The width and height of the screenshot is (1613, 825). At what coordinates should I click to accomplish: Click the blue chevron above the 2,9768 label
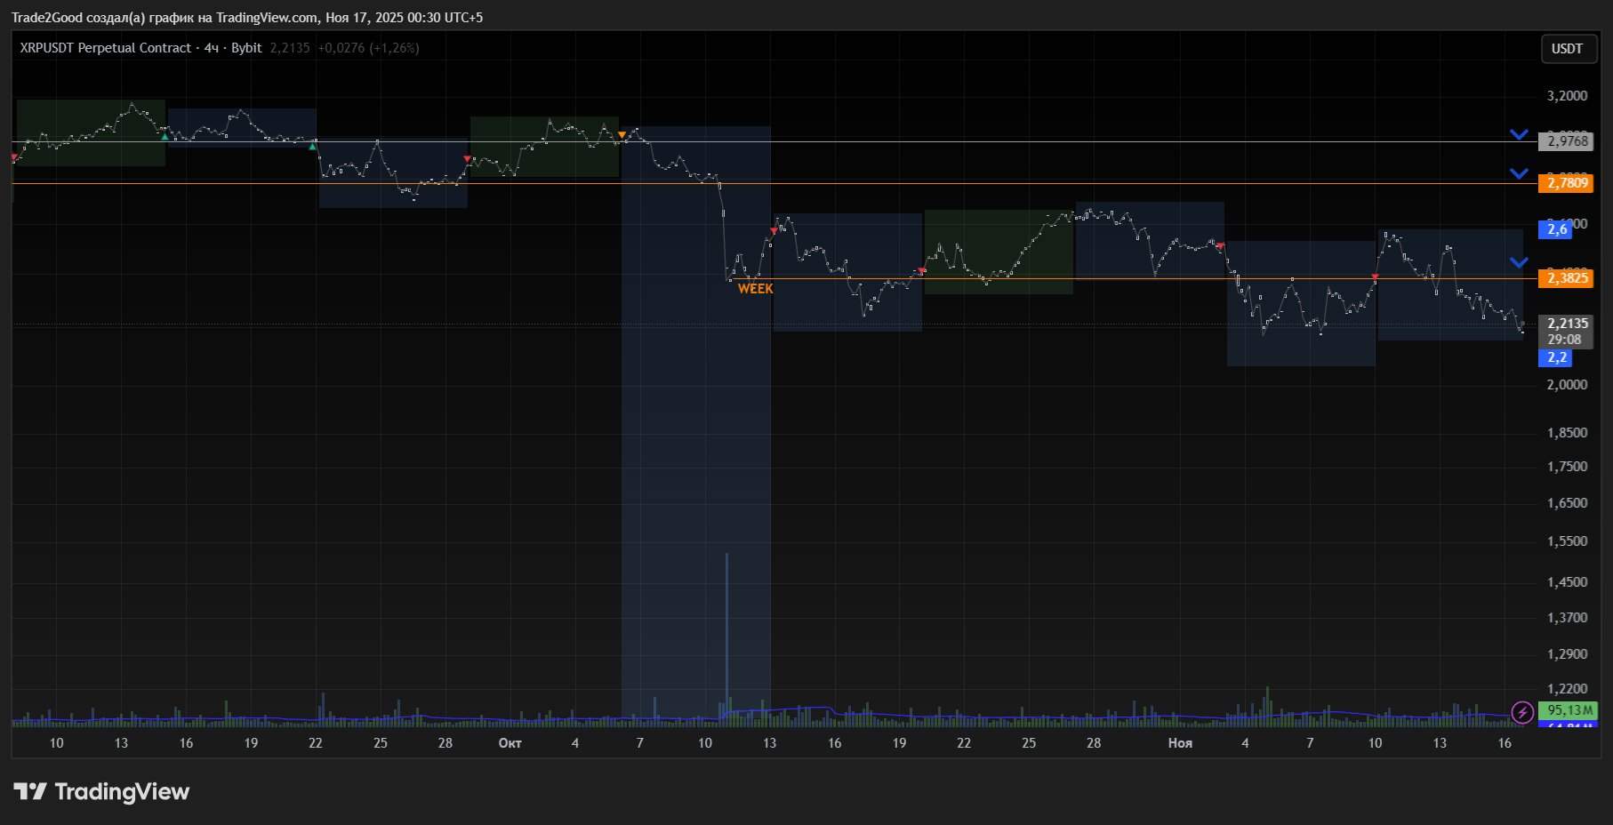[1519, 135]
